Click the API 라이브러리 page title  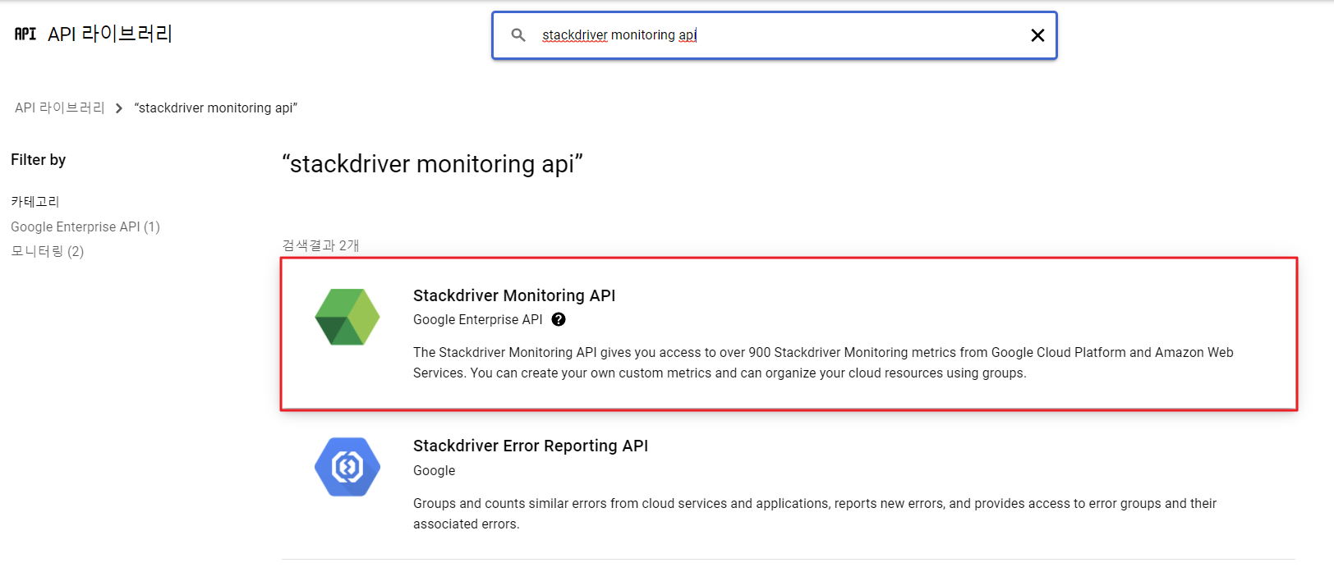click(110, 34)
